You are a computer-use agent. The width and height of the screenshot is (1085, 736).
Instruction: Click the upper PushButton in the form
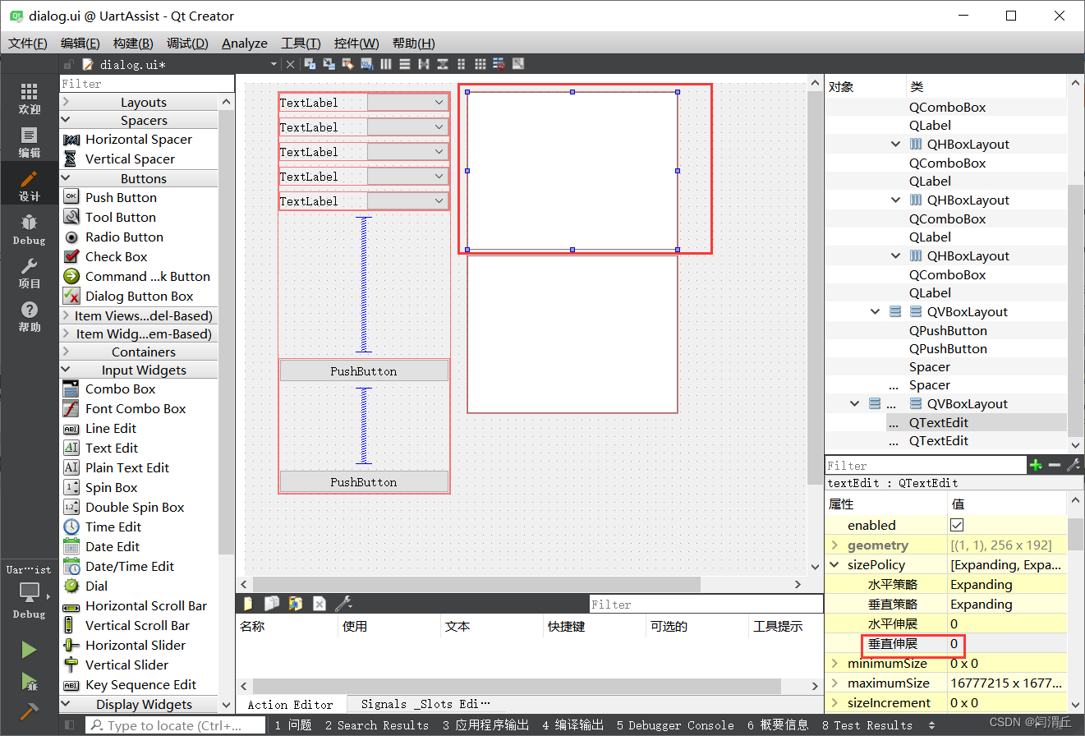[364, 371]
